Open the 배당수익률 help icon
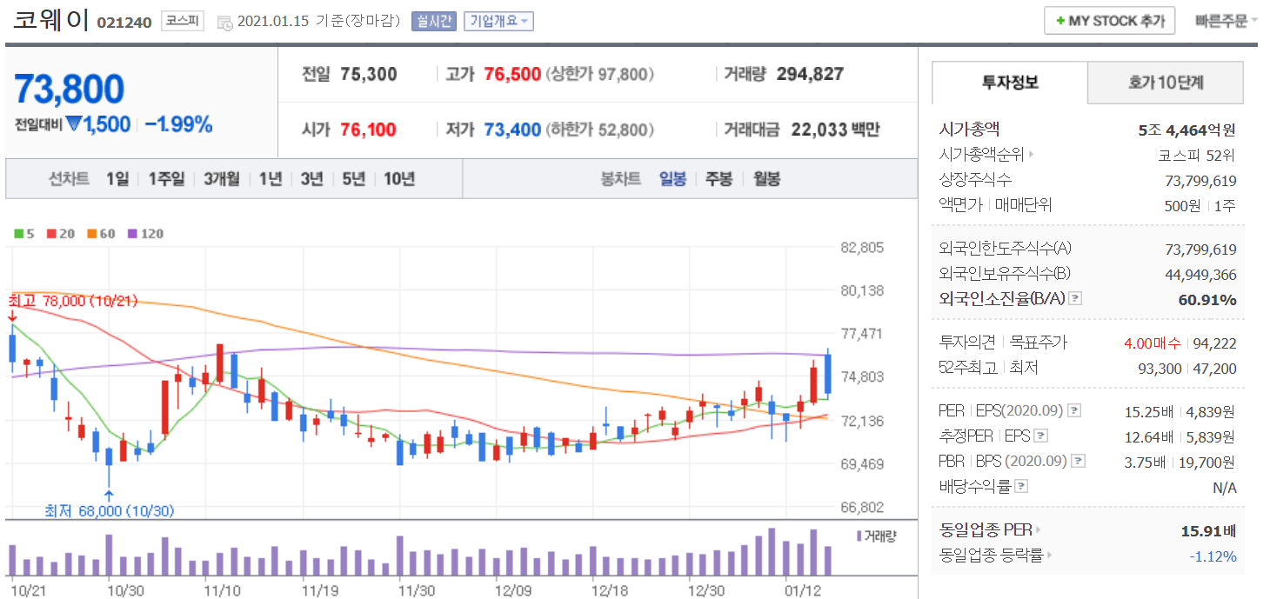The height and width of the screenshot is (599, 1270). 1021,487
